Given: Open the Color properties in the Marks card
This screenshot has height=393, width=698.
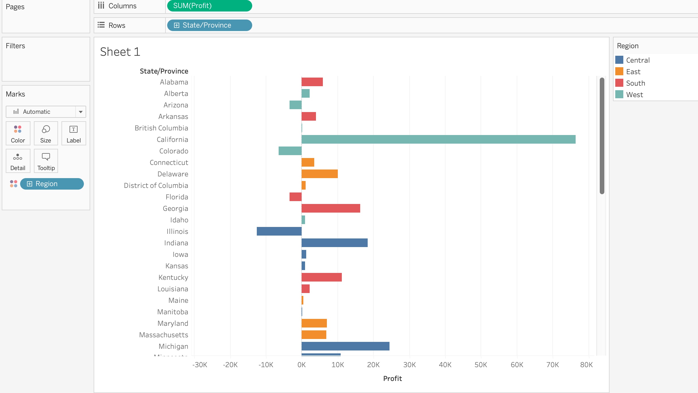Looking at the screenshot, I should (18, 133).
